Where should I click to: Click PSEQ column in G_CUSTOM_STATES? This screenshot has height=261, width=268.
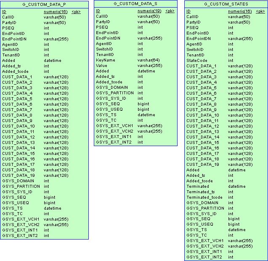point(192,28)
